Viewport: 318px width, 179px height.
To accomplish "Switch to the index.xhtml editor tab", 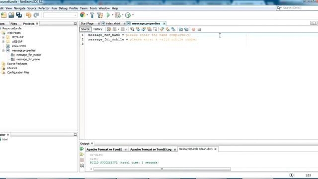I will [x=113, y=23].
